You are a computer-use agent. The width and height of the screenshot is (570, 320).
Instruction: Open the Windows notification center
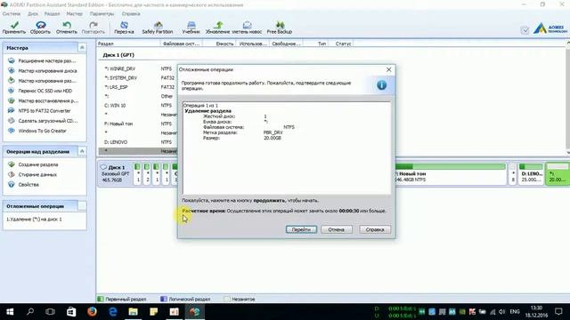click(x=558, y=312)
